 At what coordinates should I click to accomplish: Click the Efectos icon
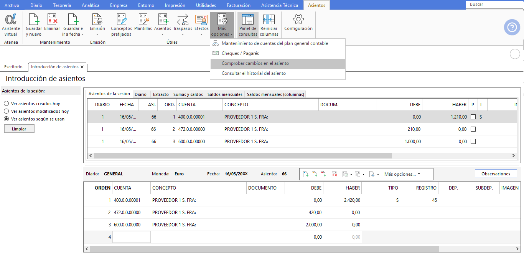tap(201, 20)
